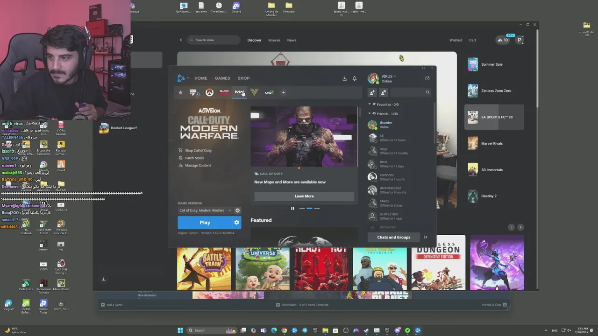The height and width of the screenshot is (336, 598).
Task: Open Chats and Groups
Action: coord(394,237)
